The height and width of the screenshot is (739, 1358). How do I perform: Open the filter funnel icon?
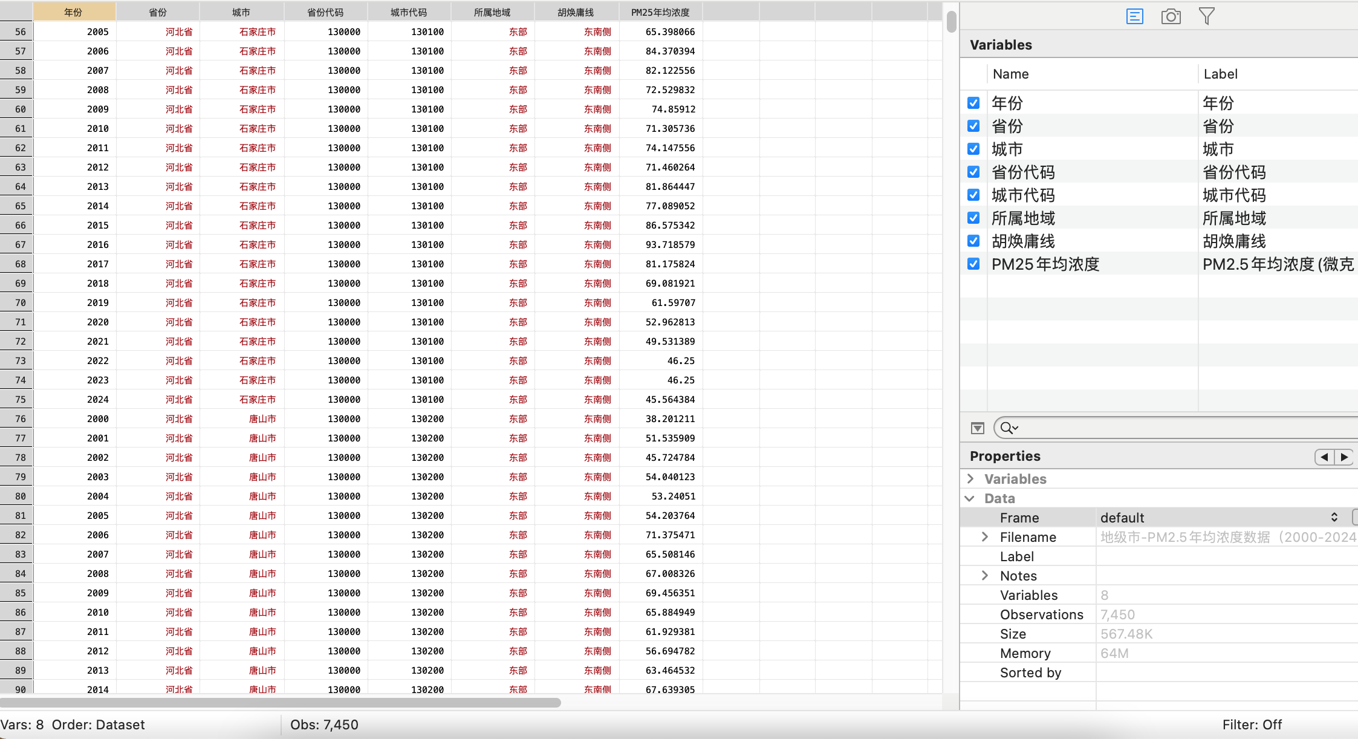(x=1206, y=16)
